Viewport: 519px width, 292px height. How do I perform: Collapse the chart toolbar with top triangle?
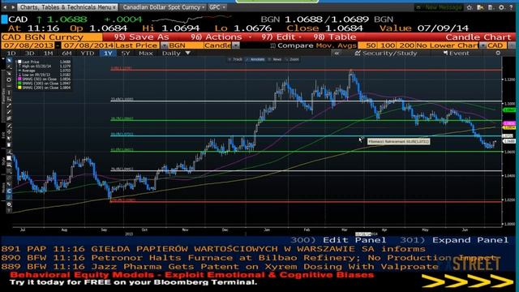click(x=3, y=58)
